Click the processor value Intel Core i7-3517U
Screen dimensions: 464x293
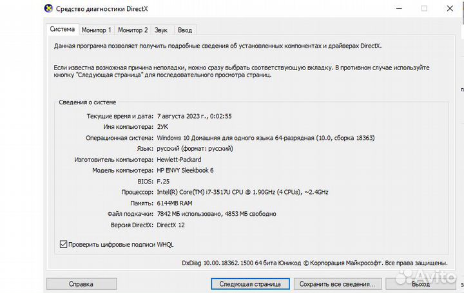pos(242,192)
